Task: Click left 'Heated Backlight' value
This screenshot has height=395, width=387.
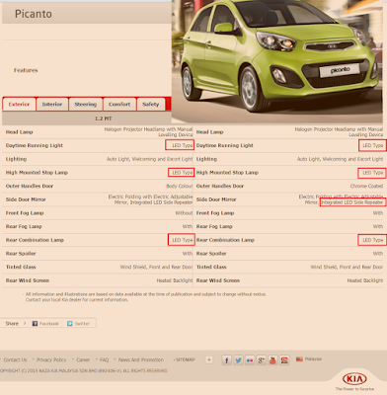Action: pos(175,280)
